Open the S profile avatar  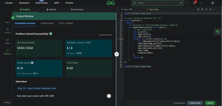point(212,3)
